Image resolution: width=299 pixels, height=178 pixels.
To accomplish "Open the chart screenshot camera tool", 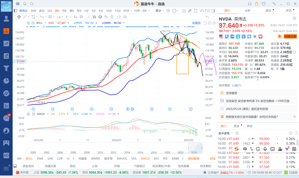I will tap(184, 11).
